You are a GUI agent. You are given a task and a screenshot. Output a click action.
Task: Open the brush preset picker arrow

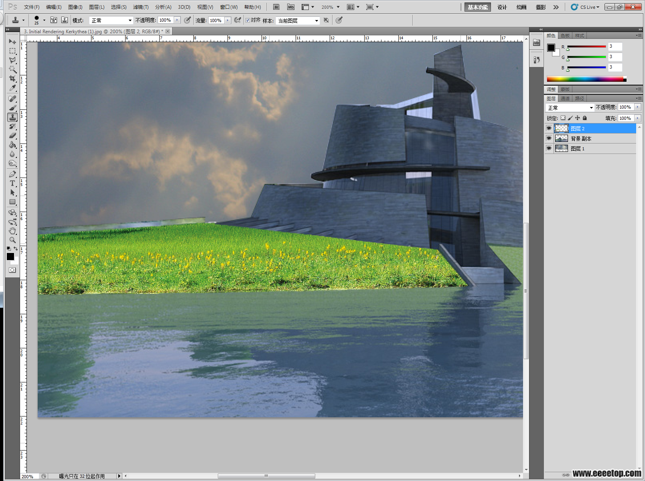pos(44,20)
